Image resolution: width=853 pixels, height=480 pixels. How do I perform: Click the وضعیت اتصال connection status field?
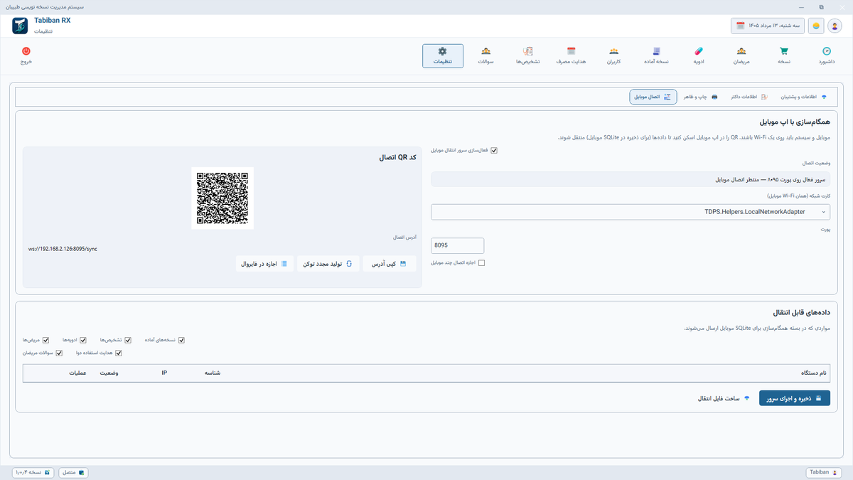(630, 179)
